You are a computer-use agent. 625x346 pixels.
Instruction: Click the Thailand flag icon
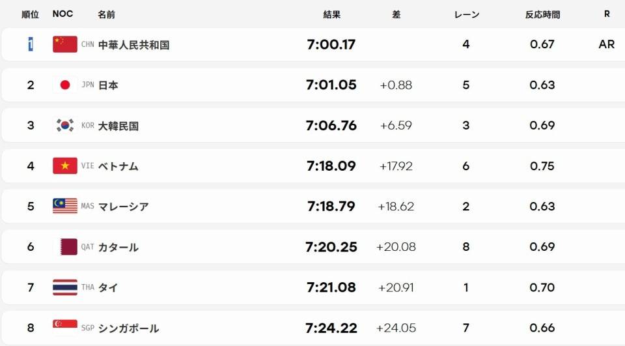point(65,287)
